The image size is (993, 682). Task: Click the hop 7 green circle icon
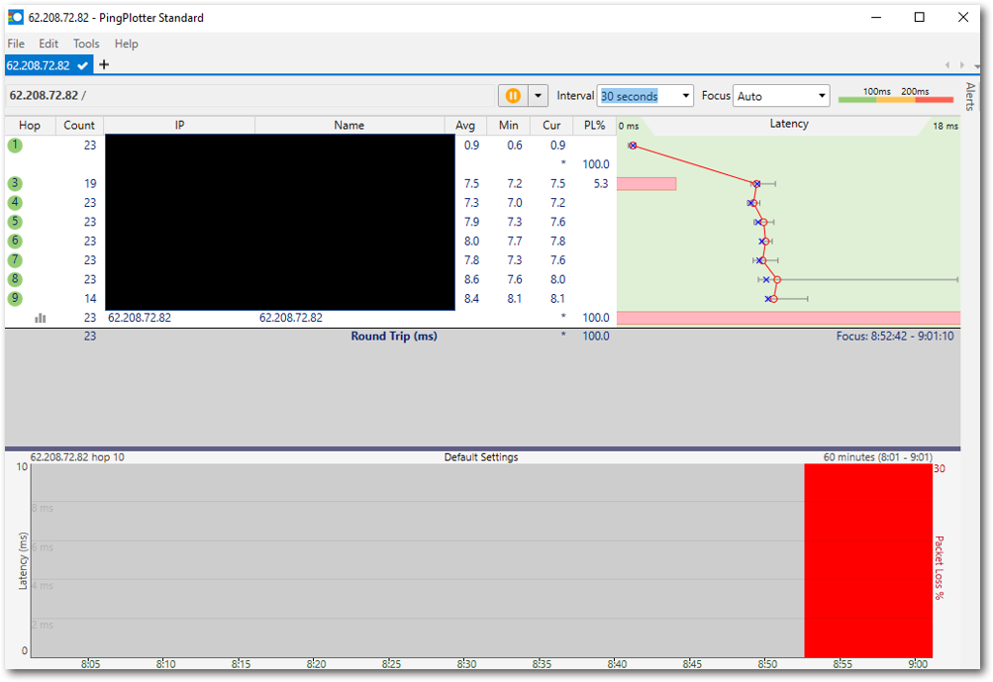[15, 260]
